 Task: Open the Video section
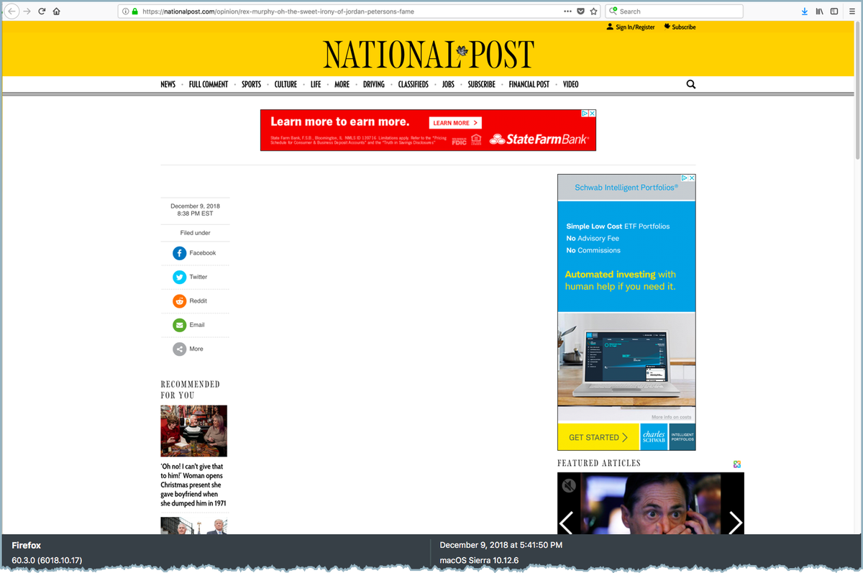(570, 84)
